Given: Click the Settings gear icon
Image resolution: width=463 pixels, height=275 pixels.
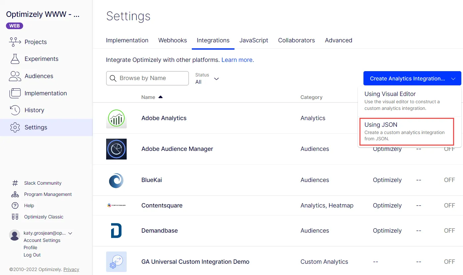Looking at the screenshot, I should pyautogui.click(x=15, y=127).
